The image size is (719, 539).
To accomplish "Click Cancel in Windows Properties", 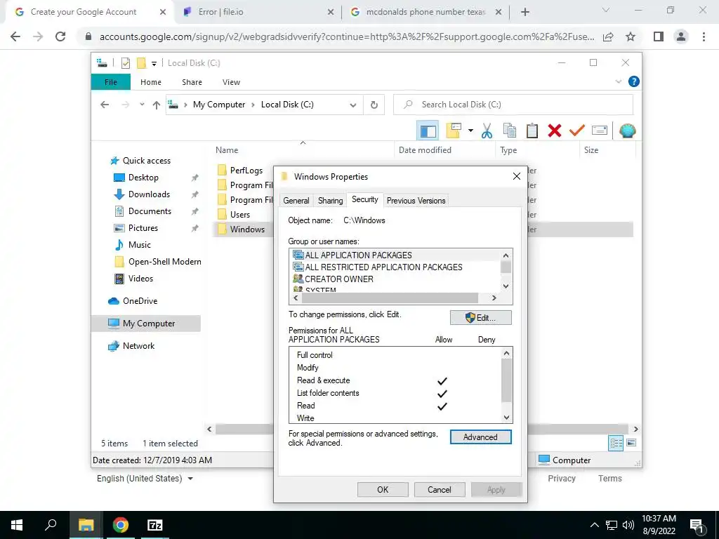I will click(x=440, y=489).
